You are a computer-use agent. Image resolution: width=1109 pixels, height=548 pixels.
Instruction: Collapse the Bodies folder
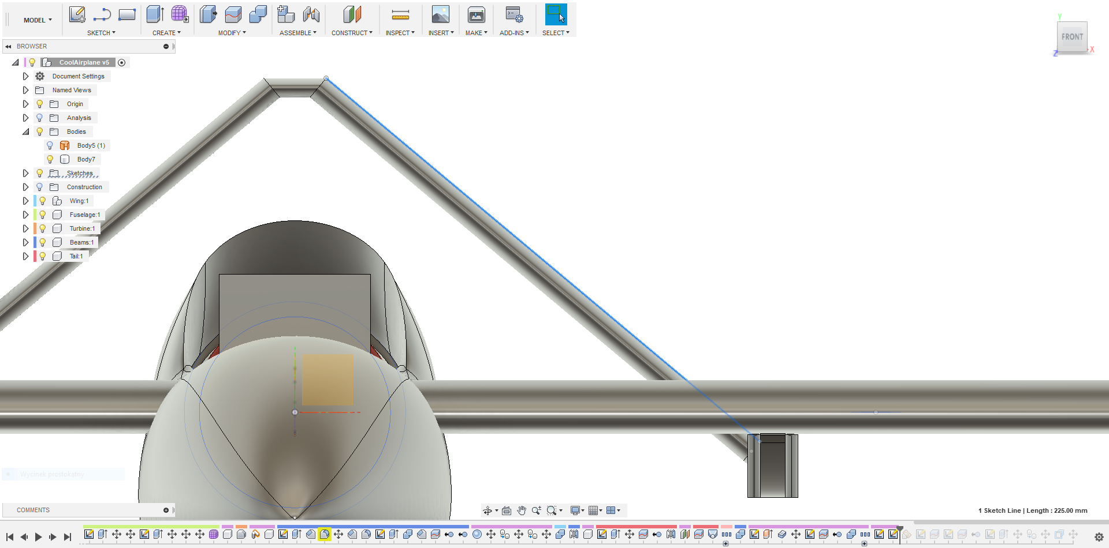pos(25,132)
